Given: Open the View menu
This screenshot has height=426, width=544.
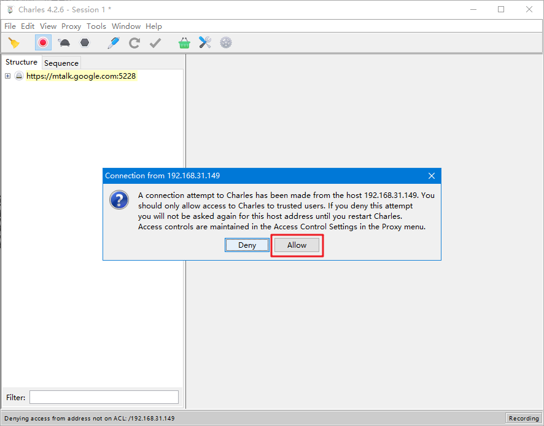Looking at the screenshot, I should click(48, 26).
